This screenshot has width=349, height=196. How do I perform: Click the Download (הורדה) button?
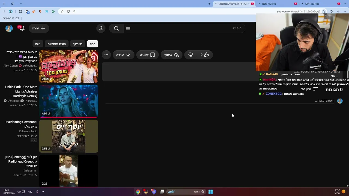[123, 55]
